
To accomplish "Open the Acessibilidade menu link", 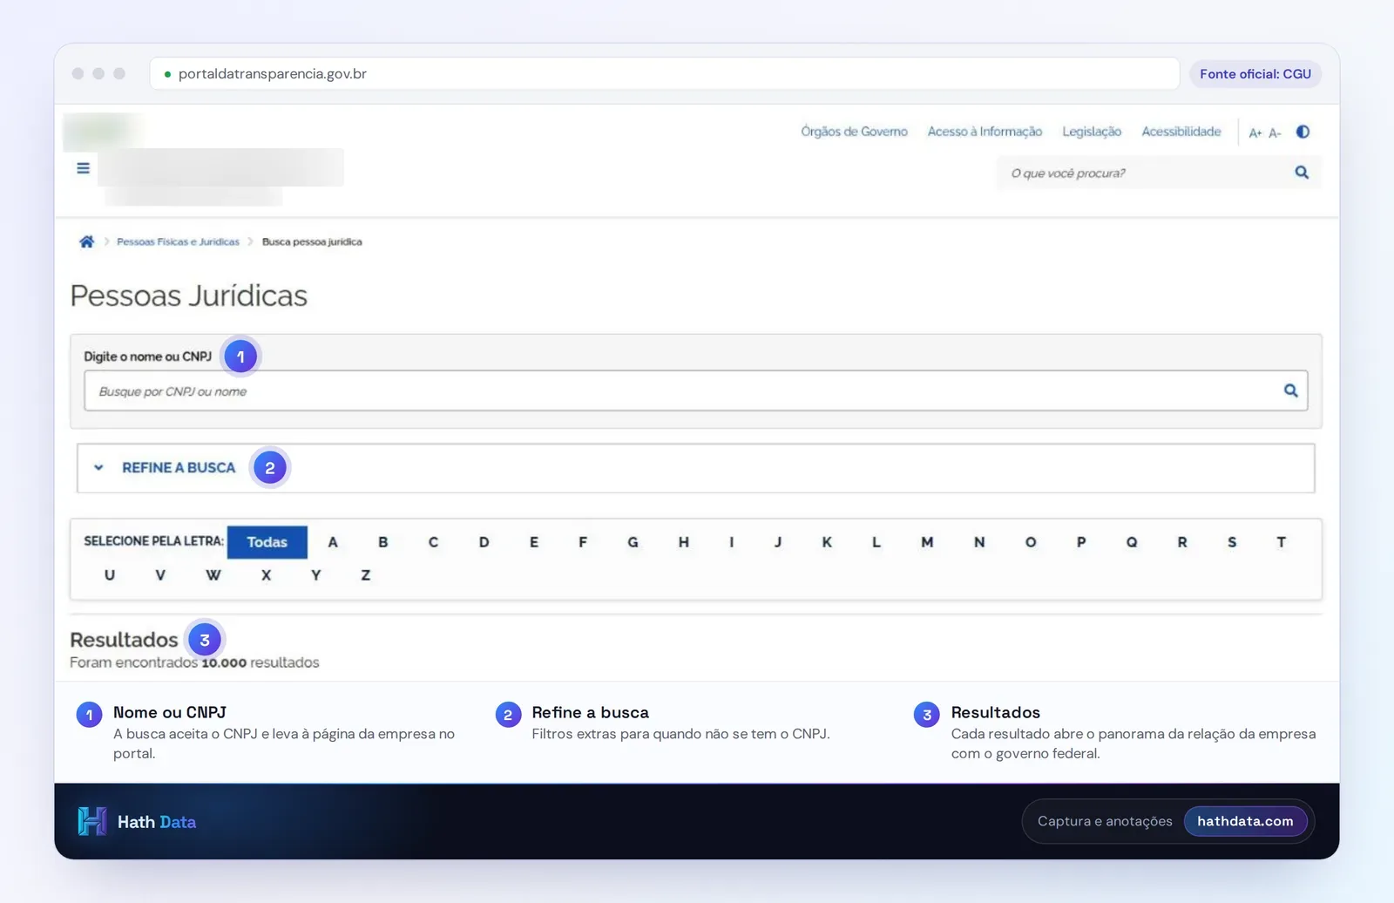I will 1181,132.
